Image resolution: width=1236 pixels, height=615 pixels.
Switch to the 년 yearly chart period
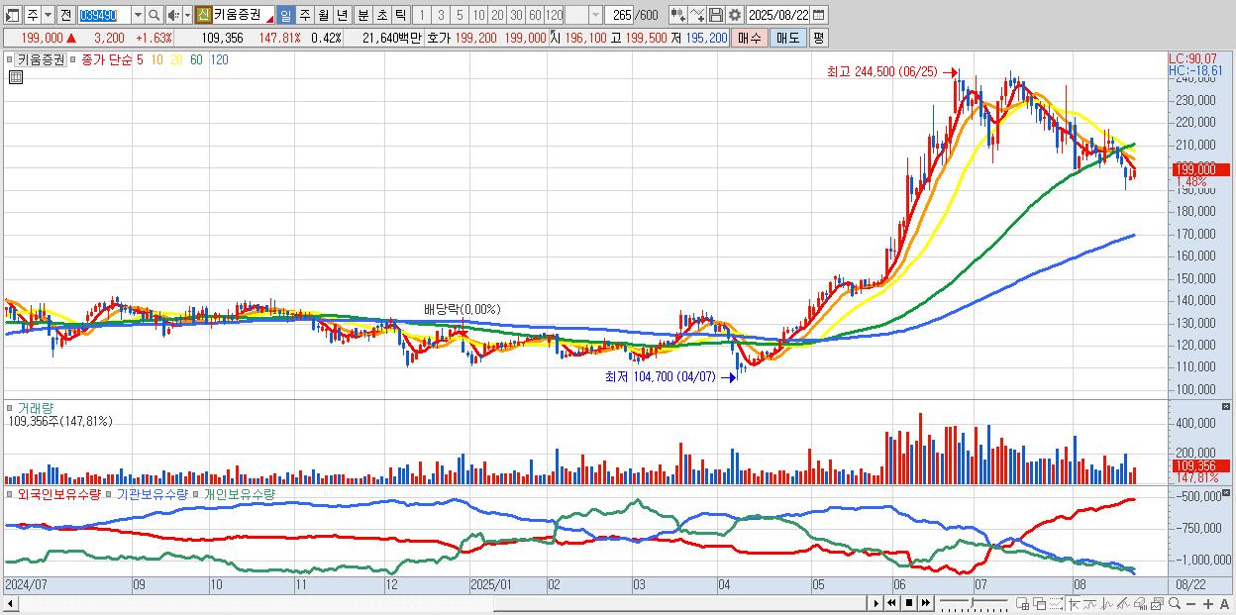(342, 15)
